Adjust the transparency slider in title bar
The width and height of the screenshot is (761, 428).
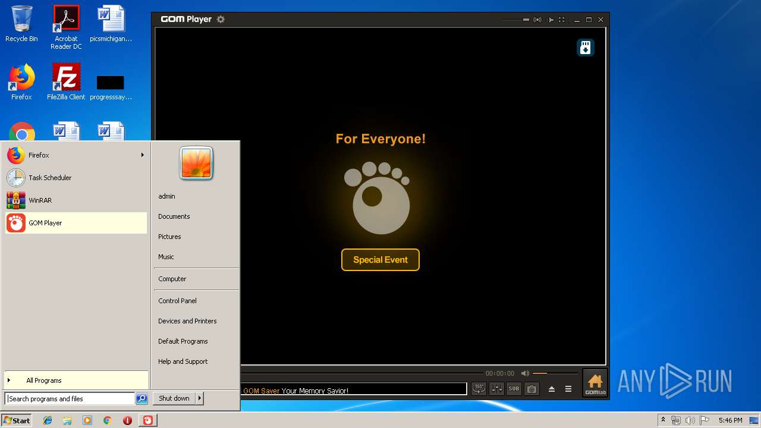515,20
